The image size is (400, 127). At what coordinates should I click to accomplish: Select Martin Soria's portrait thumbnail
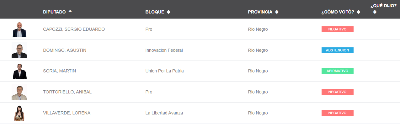20,71
